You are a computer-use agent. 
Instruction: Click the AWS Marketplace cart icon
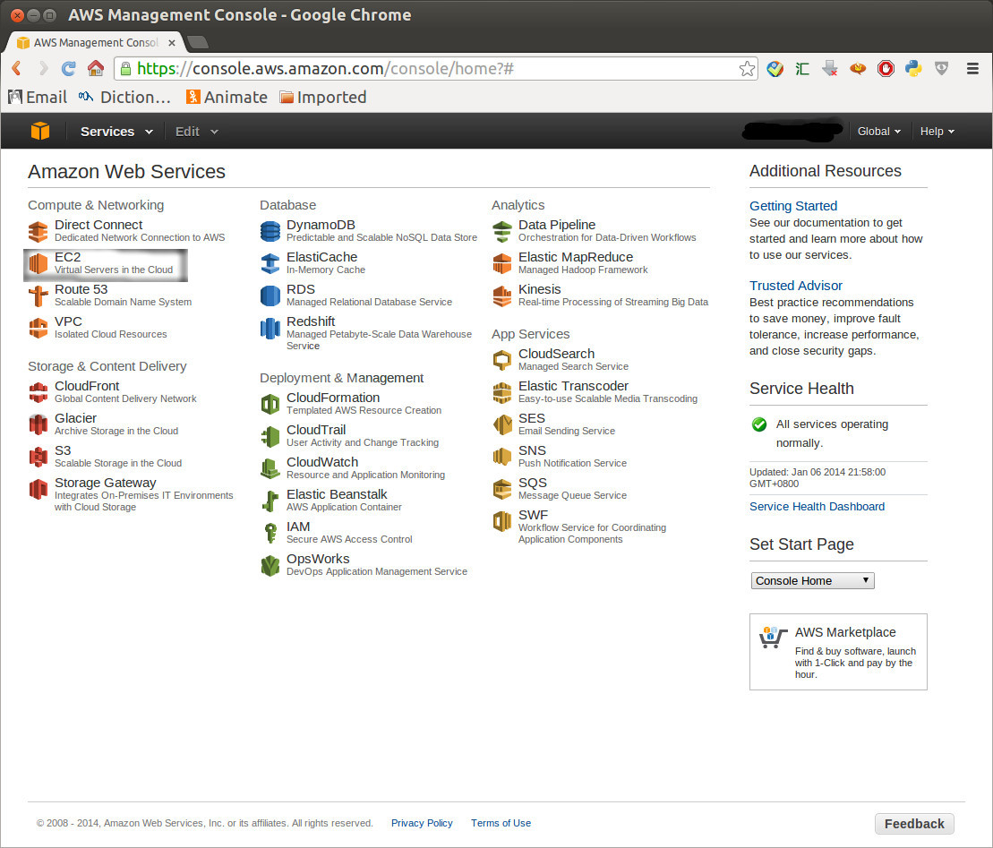point(772,638)
